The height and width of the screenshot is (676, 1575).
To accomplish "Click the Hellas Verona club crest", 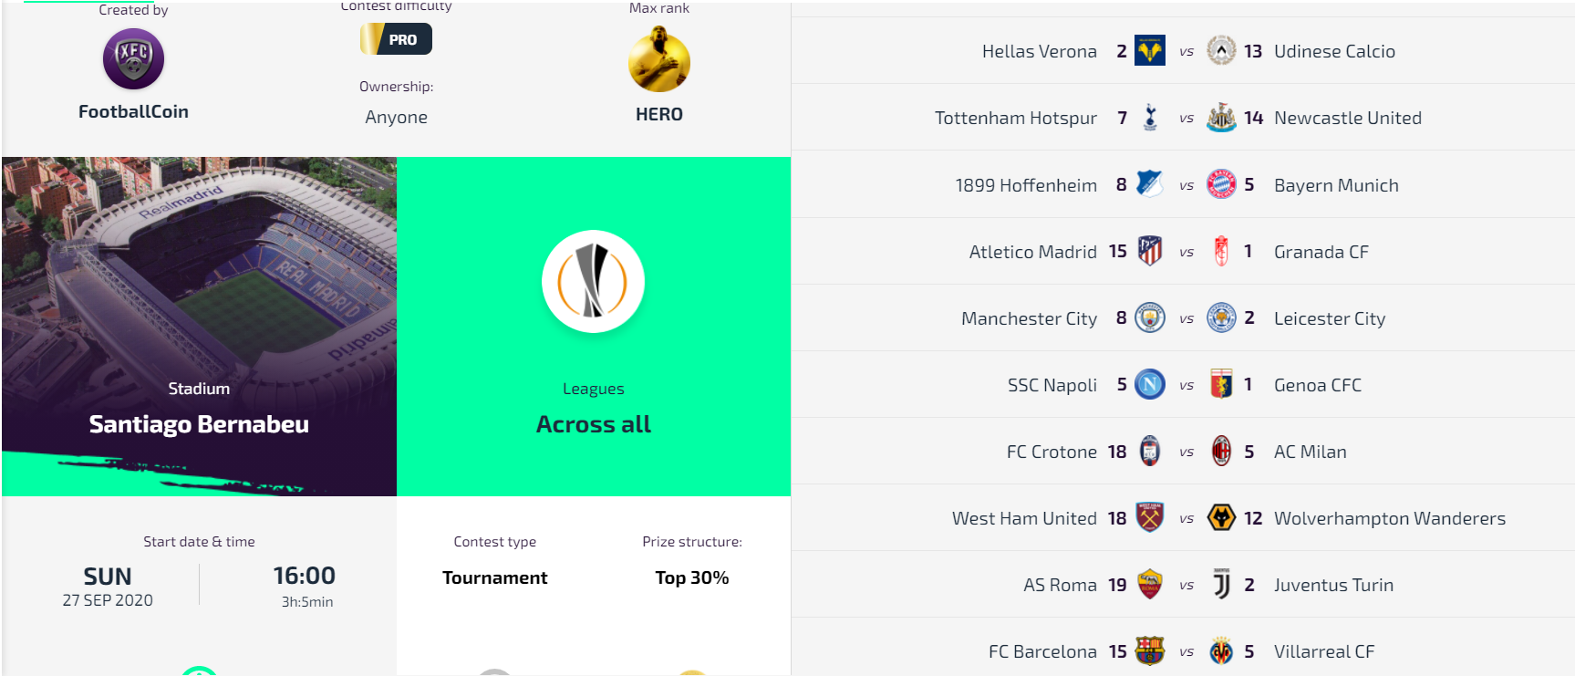I will point(1150,51).
